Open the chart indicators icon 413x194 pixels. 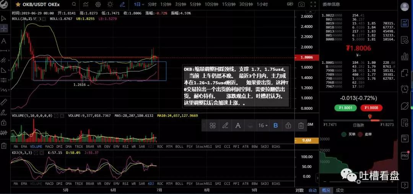(86, 4)
